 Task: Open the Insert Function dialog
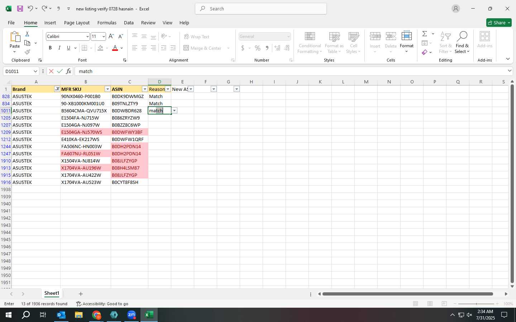click(68, 71)
